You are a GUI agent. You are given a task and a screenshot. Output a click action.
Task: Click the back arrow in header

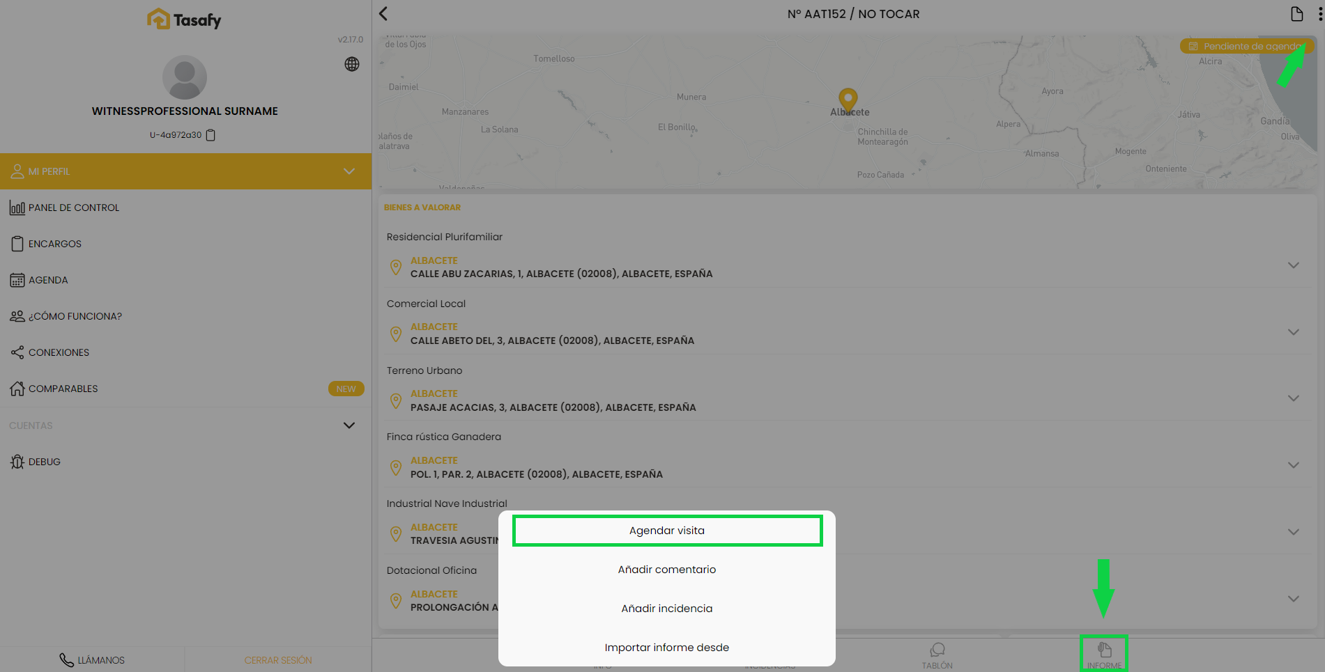coord(383,14)
